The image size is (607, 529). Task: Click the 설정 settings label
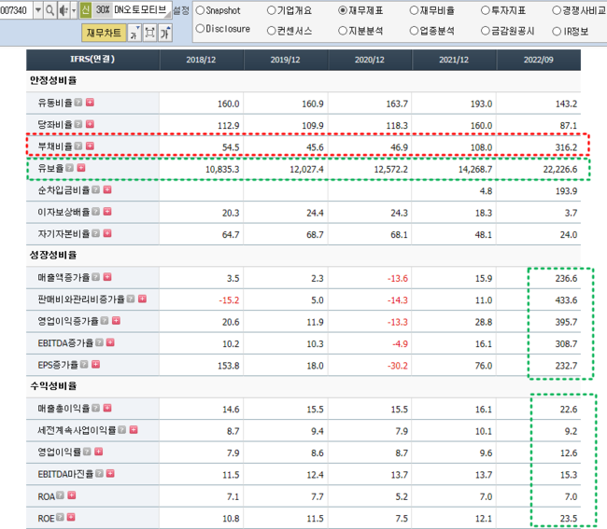click(x=181, y=10)
